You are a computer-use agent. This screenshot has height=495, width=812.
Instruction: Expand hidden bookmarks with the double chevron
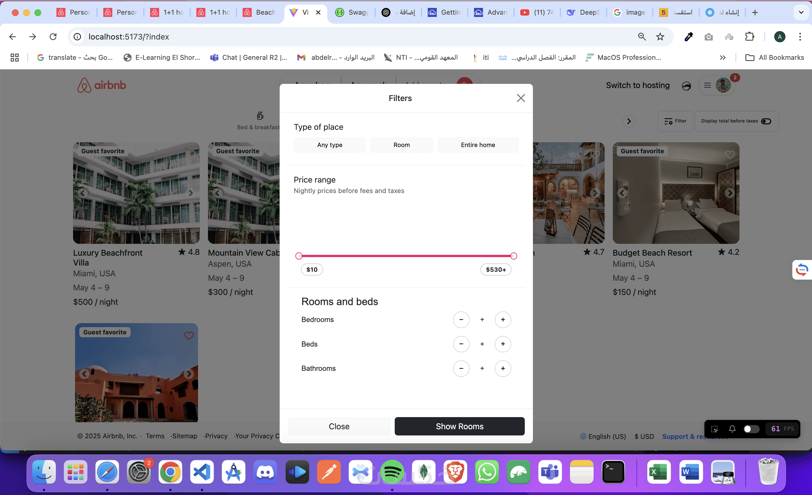(722, 58)
